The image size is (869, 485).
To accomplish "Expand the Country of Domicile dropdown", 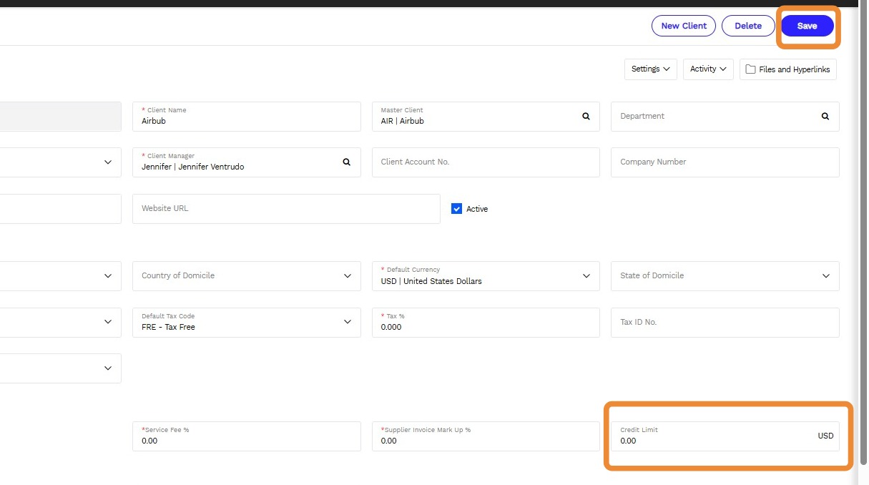I will click(348, 276).
